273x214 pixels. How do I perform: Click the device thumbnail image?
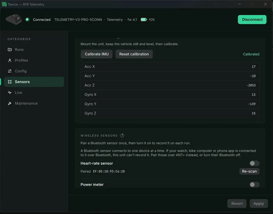tap(14, 19)
